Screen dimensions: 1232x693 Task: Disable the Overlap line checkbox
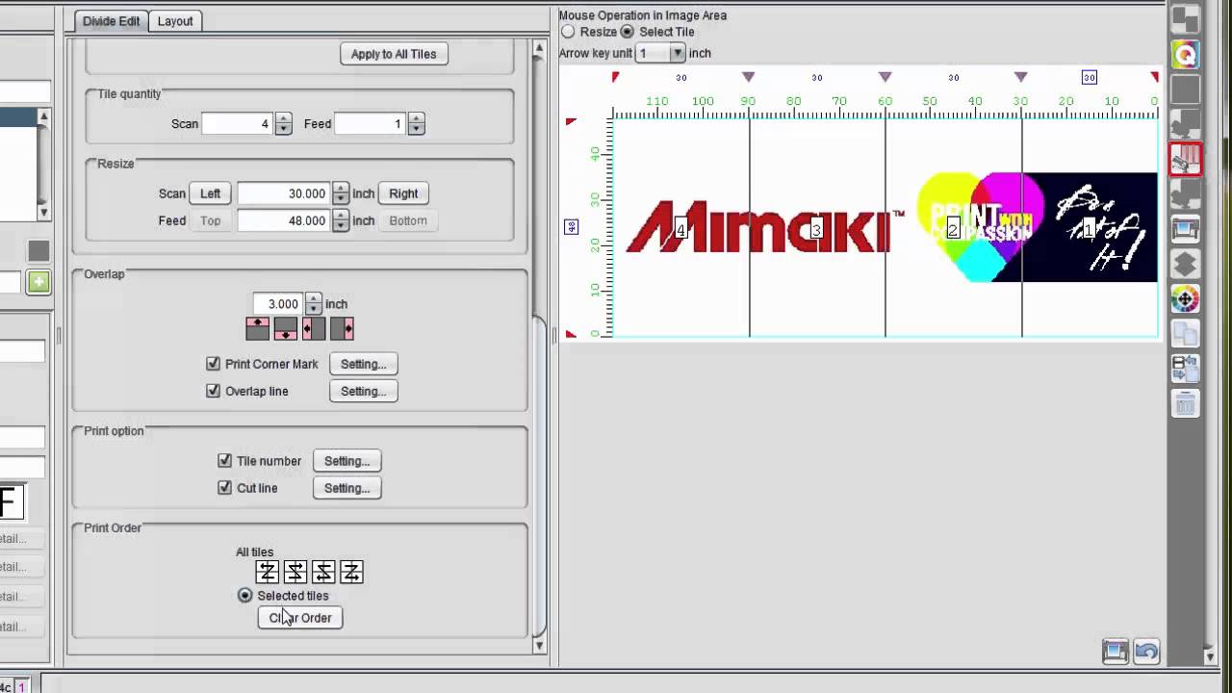point(213,391)
